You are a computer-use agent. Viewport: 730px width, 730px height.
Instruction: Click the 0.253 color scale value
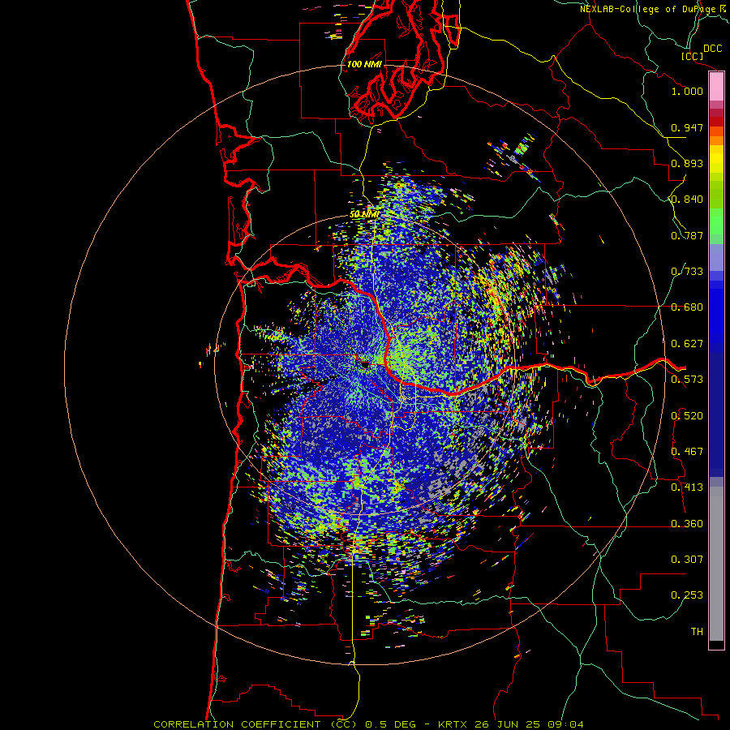click(687, 595)
